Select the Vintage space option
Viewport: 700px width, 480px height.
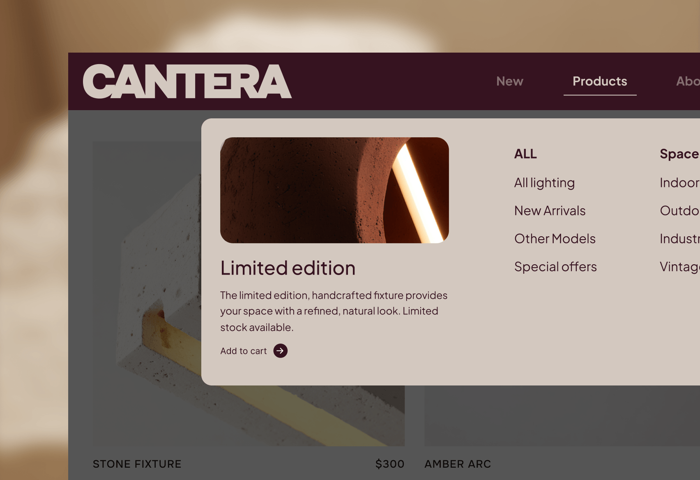pyautogui.click(x=680, y=267)
